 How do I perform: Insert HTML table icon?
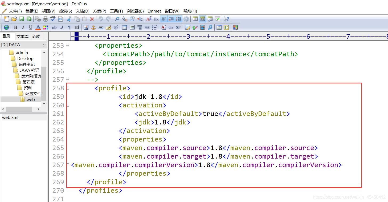click(x=125, y=27)
